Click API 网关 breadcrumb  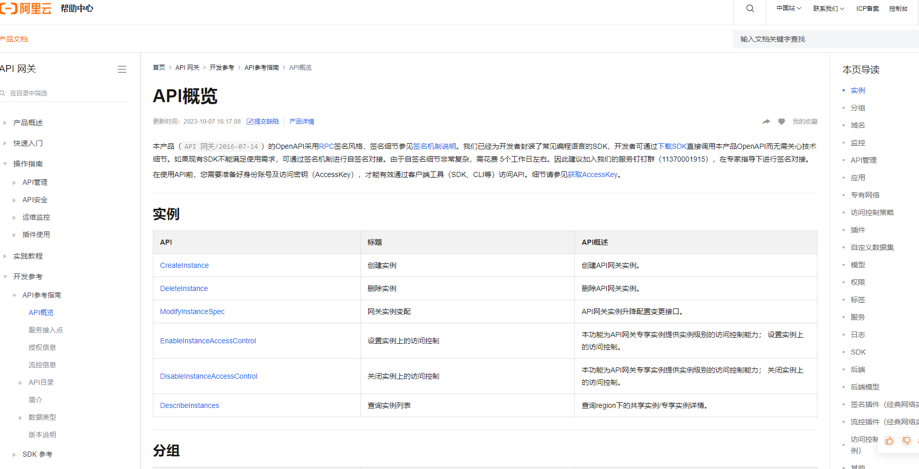(187, 67)
